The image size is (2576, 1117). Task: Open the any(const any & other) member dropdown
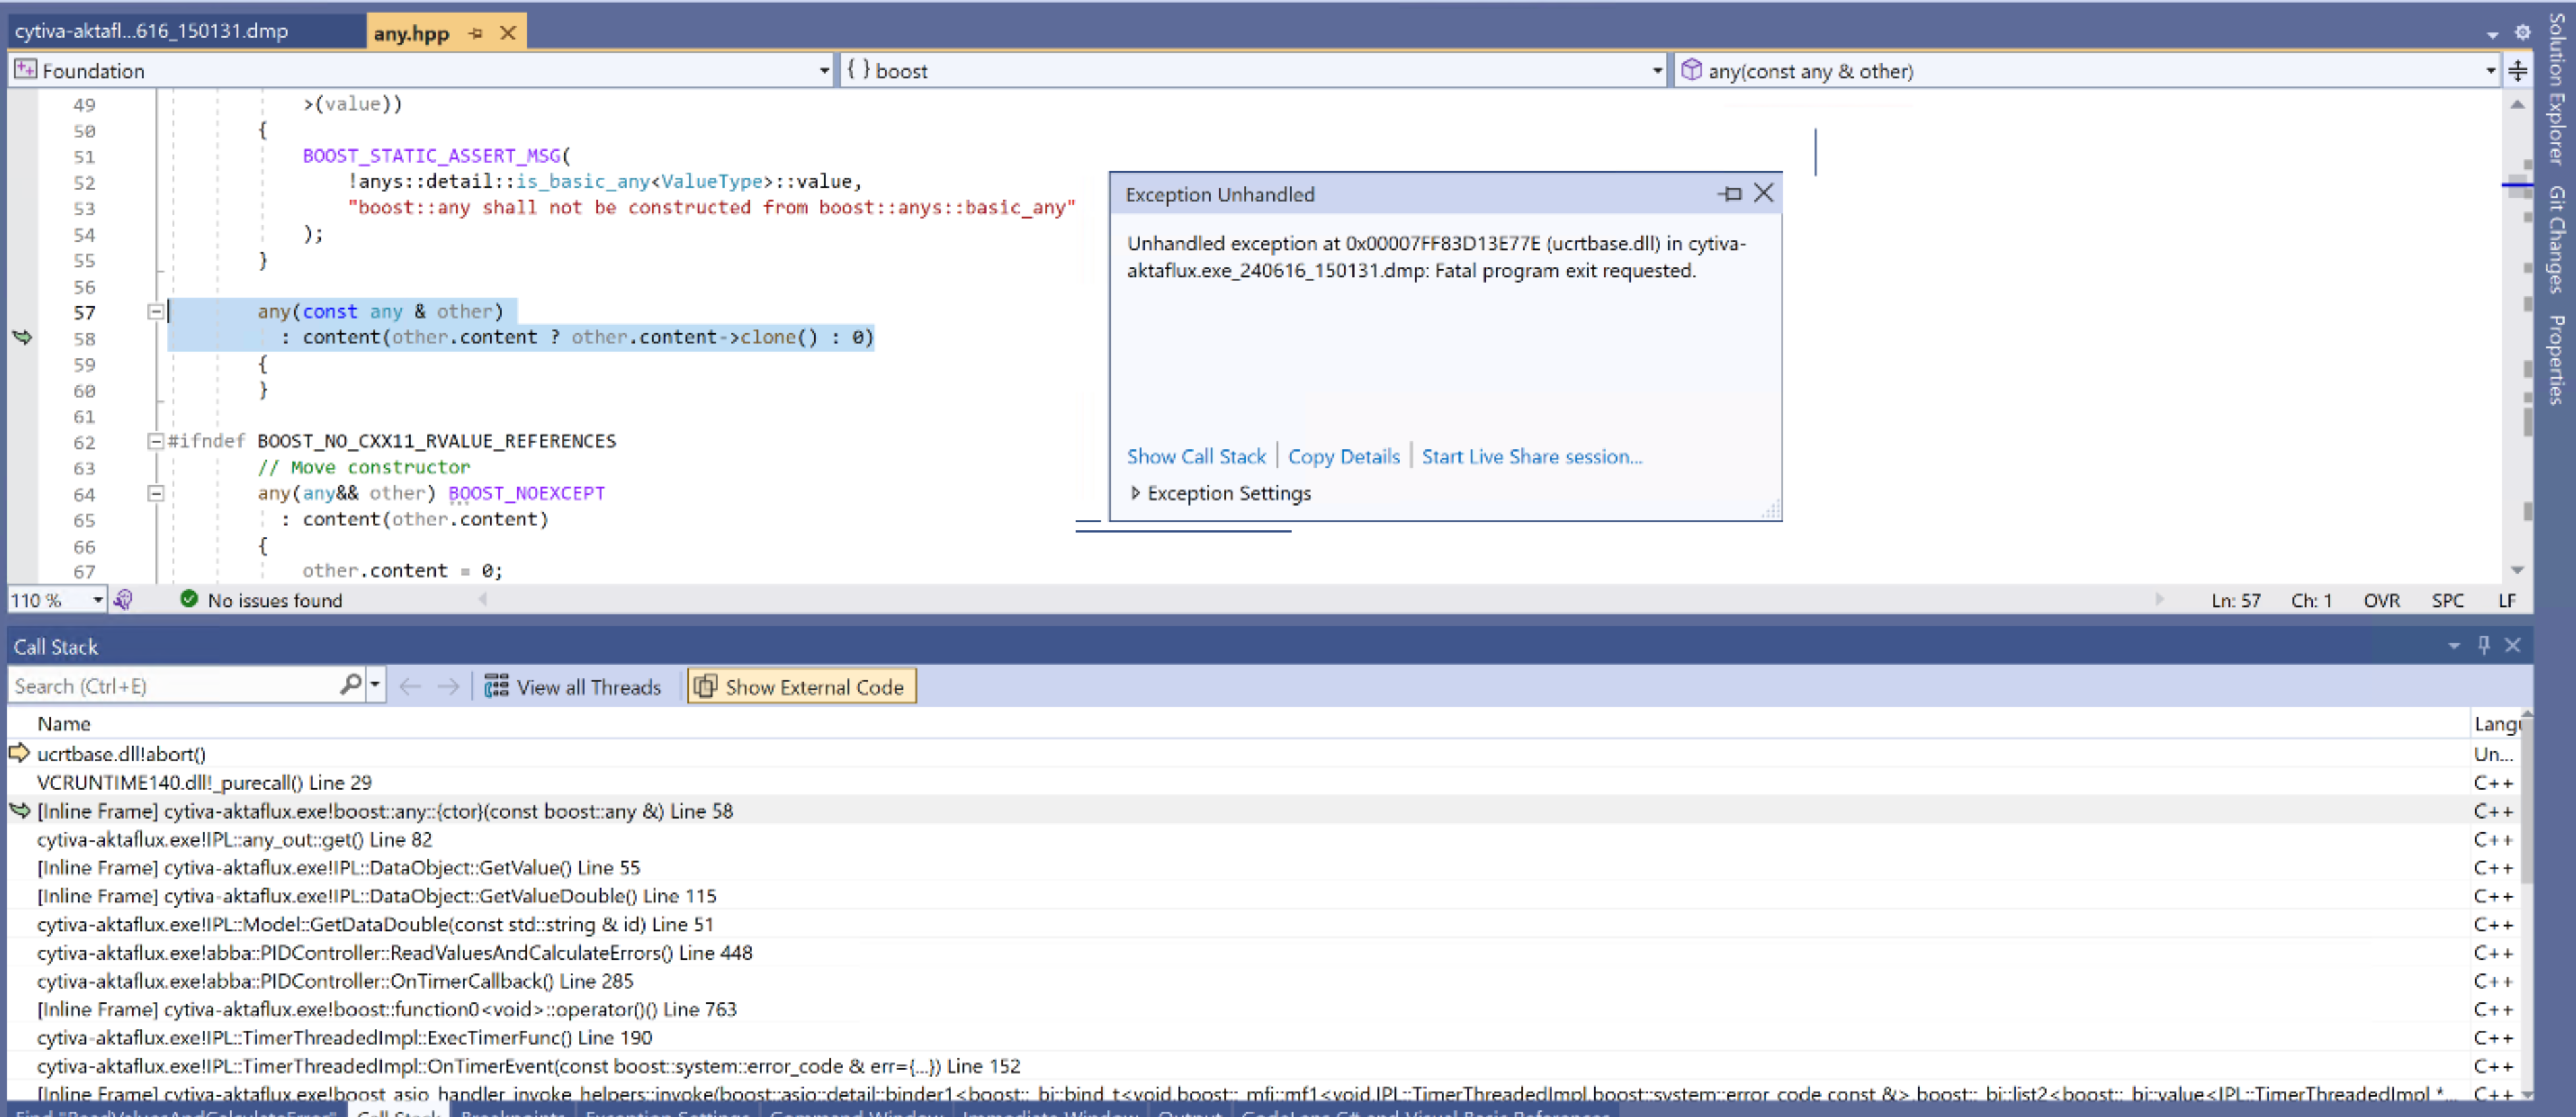point(2490,71)
